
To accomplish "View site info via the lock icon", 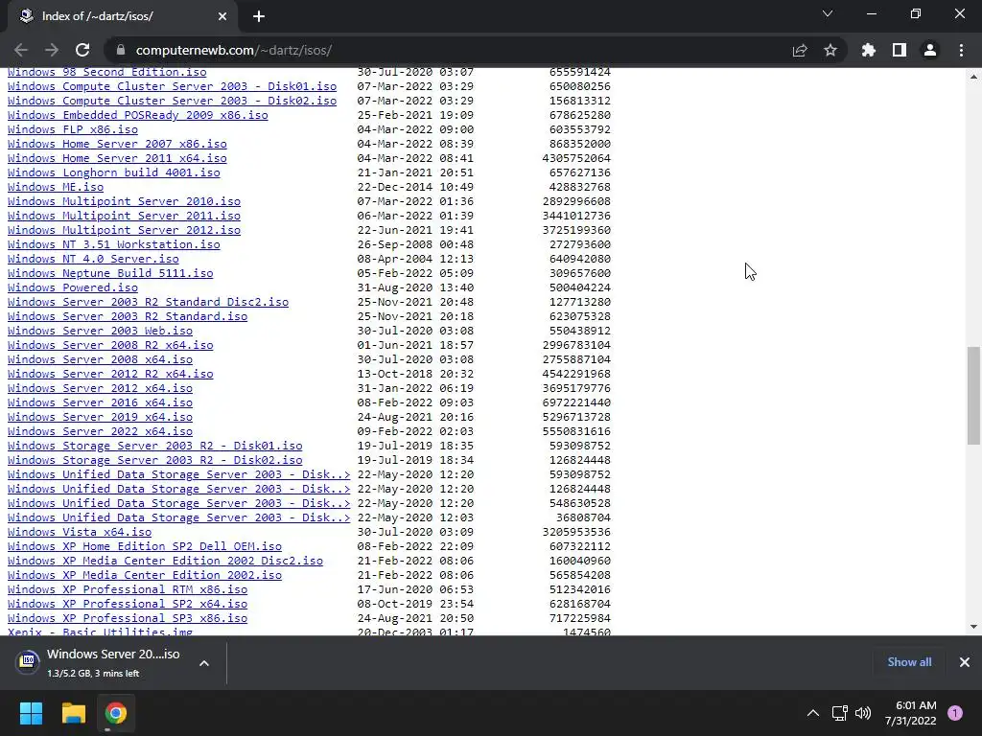I will (122, 50).
